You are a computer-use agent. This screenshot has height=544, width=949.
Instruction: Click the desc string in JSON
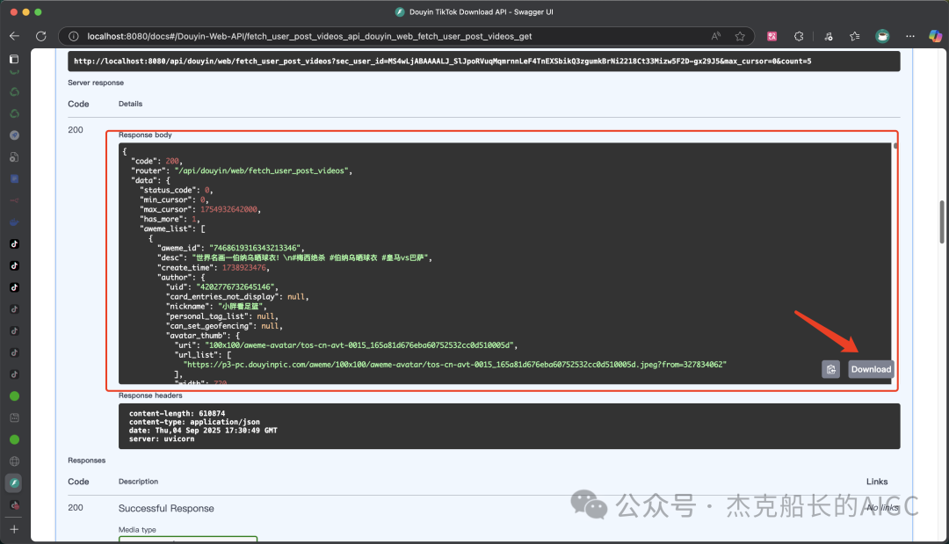coord(310,257)
